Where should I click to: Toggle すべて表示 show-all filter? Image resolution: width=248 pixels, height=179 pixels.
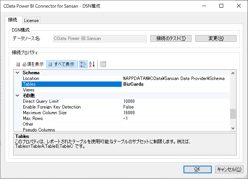(61, 64)
